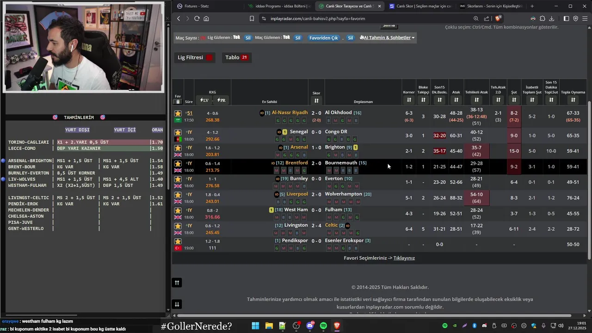This screenshot has width=592, height=333.
Task: Click the vertical page scrollbar
Action: pos(589,180)
